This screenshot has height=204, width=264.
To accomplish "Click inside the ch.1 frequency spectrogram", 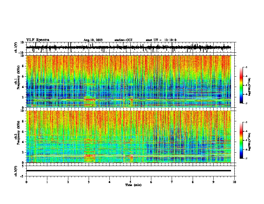I will tap(129, 81).
